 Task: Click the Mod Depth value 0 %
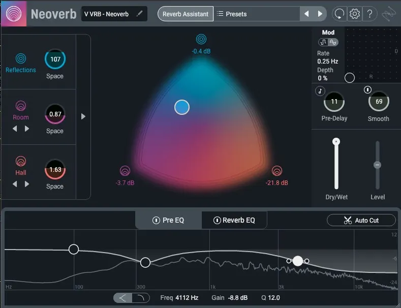coord(323,78)
